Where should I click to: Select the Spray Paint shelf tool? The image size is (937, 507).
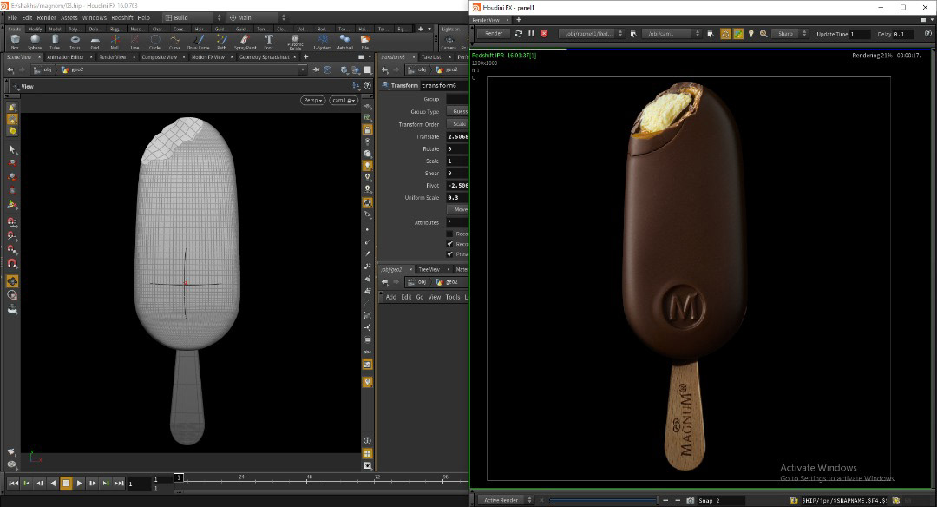tap(245, 42)
